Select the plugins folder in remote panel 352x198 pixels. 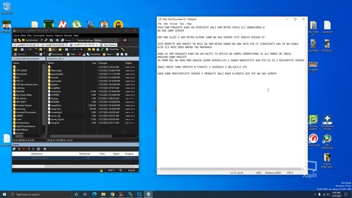[54, 84]
